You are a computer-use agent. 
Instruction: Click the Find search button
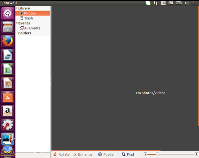[128, 154]
